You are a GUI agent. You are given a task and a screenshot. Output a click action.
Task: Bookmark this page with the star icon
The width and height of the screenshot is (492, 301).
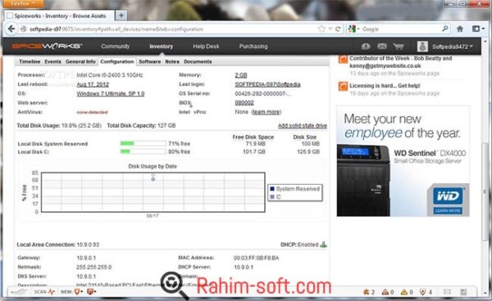pyautogui.click(x=321, y=29)
